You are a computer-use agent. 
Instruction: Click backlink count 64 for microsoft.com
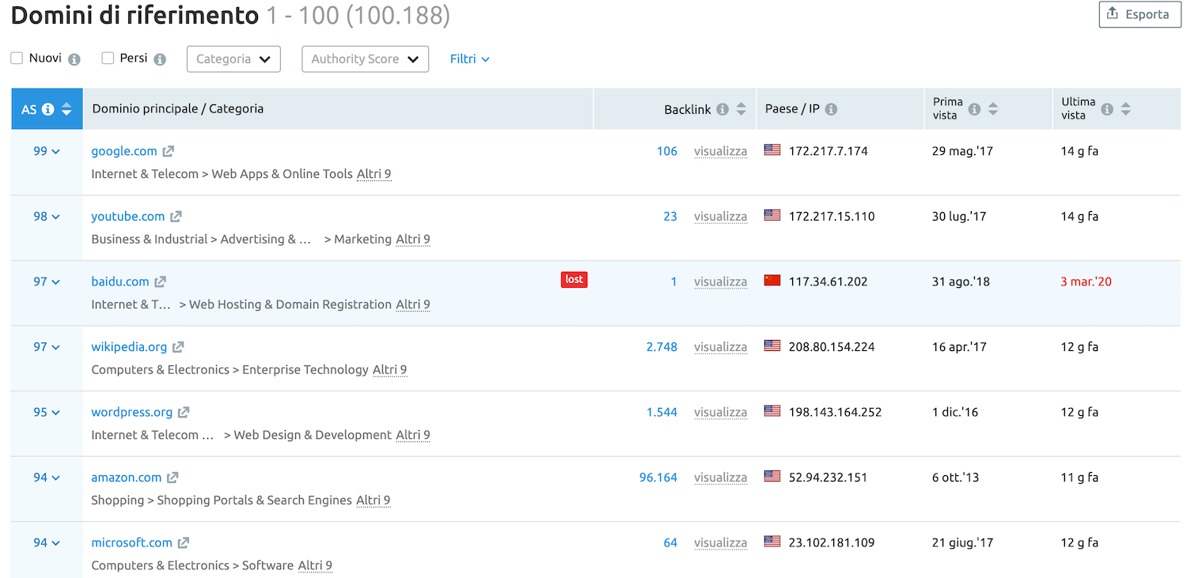pyautogui.click(x=670, y=542)
